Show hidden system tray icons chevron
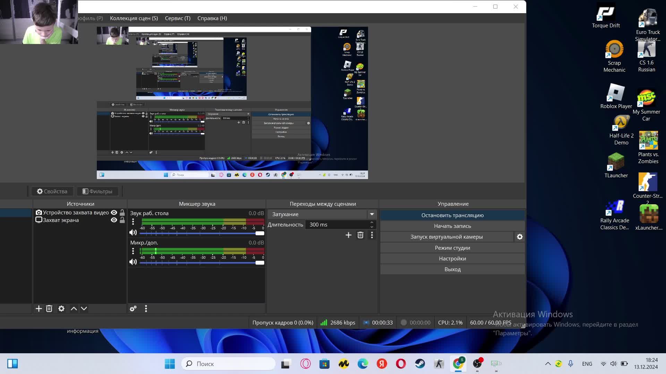 pyautogui.click(x=548, y=364)
